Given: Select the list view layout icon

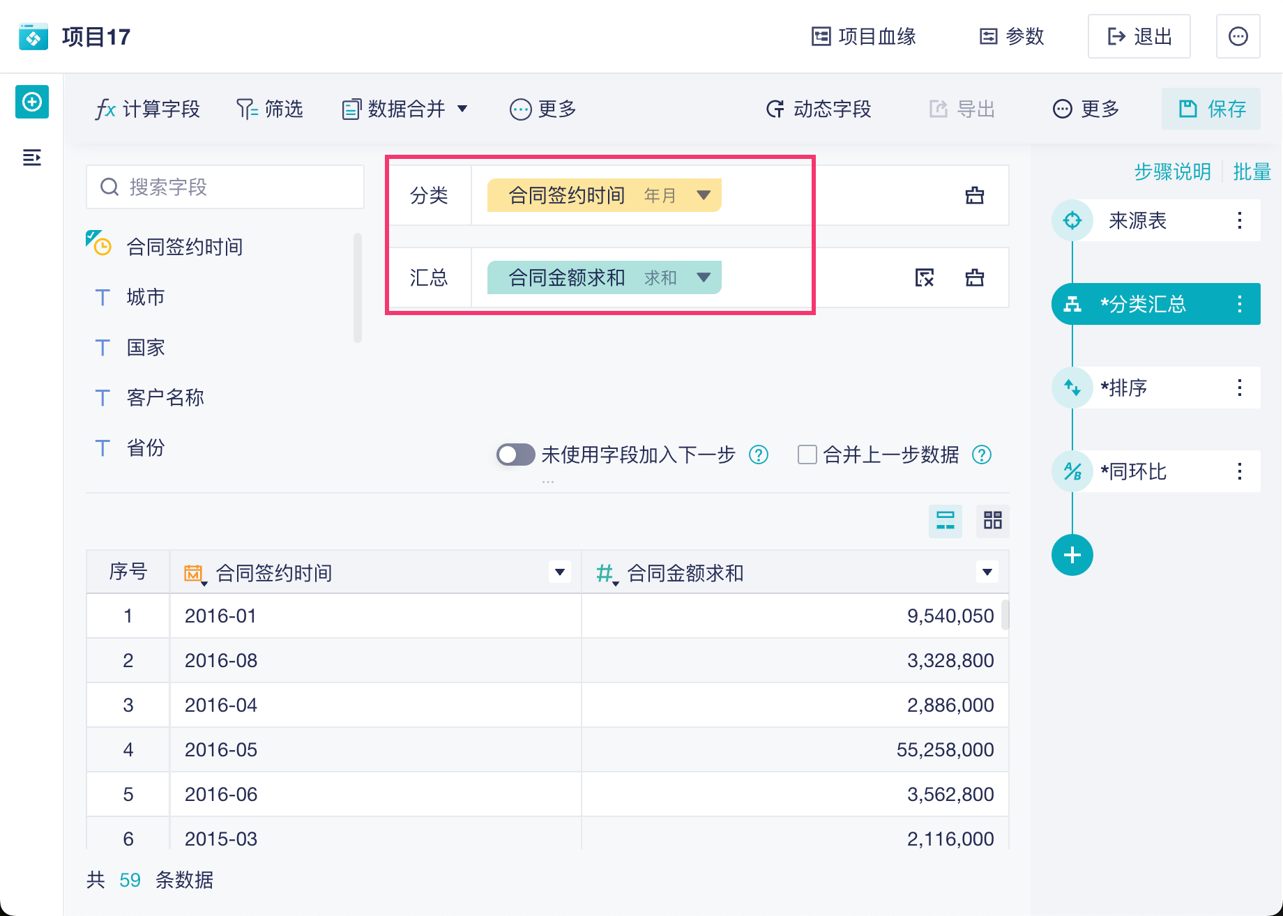Looking at the screenshot, I should click(x=945, y=520).
